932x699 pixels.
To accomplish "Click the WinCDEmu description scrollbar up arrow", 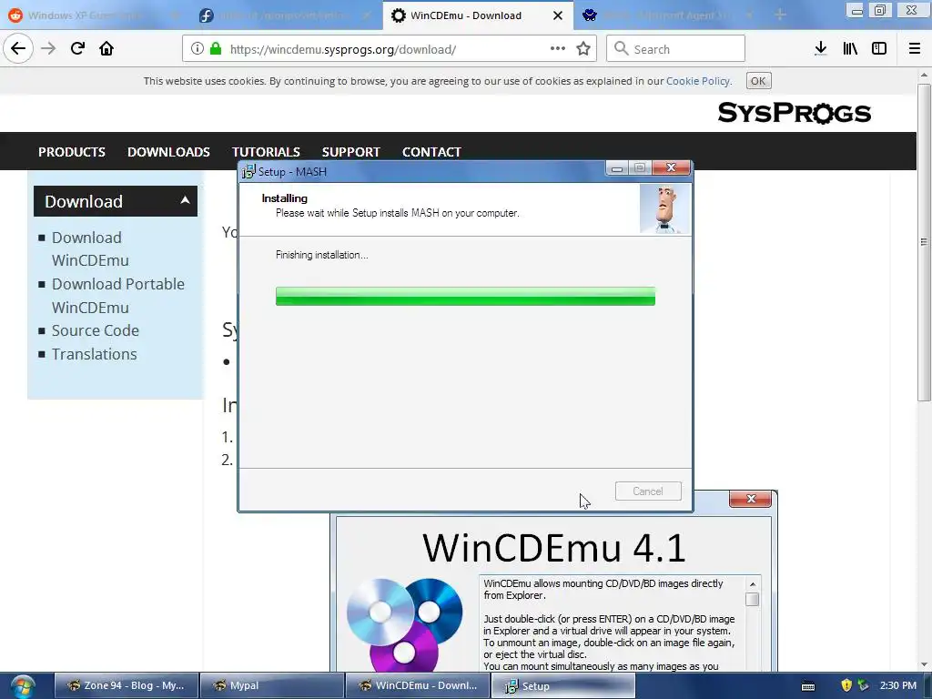I will [x=753, y=583].
